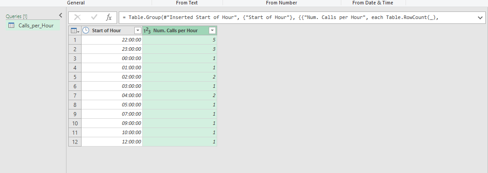Select row number 12
Viewport: 488px width, 173px height.
pyautogui.click(x=75, y=142)
